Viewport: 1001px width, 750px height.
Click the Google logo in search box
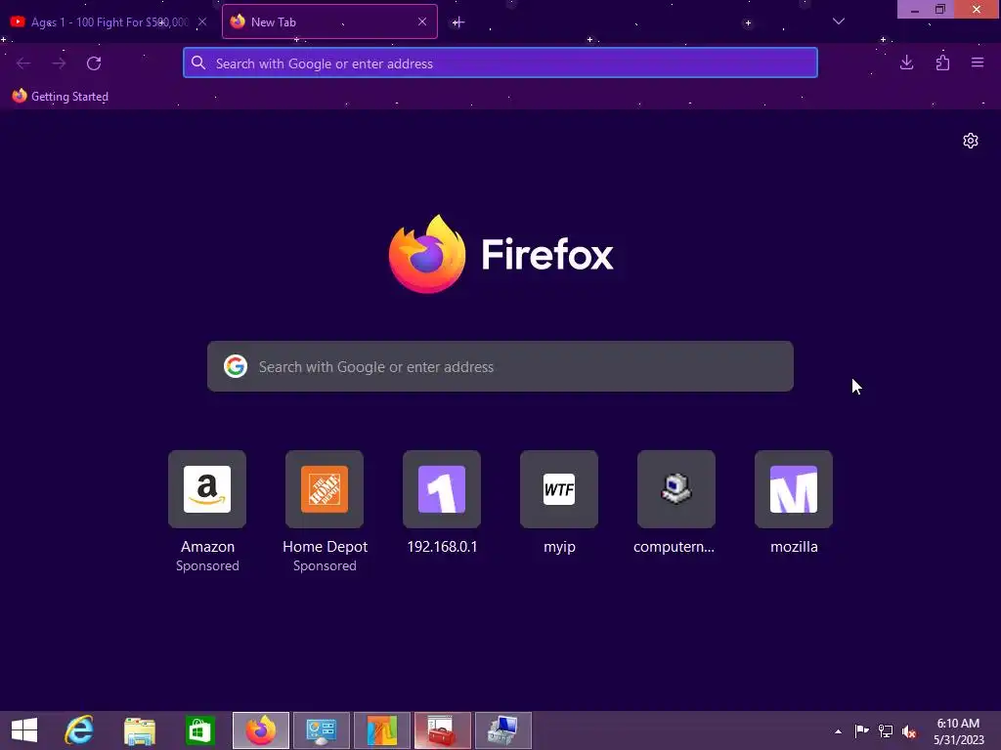(x=236, y=367)
